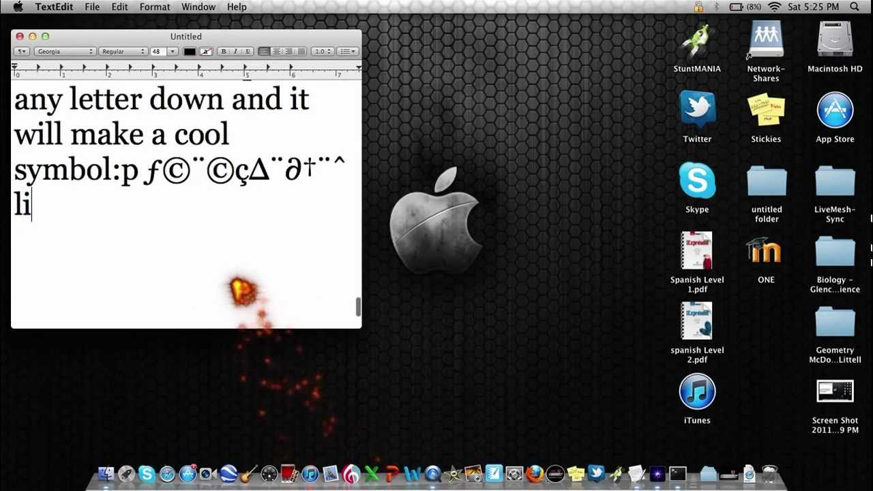Open GarageBand guitar icon in dock

pos(249,473)
